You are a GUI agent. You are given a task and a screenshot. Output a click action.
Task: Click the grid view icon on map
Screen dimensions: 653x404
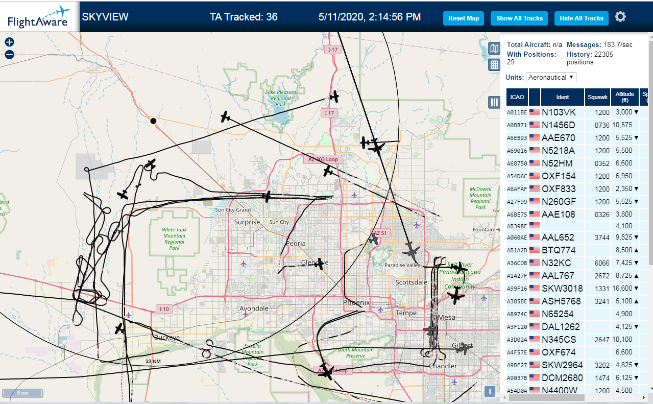pos(494,64)
